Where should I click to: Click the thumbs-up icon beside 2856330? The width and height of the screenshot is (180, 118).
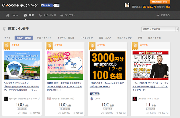pos(60,113)
